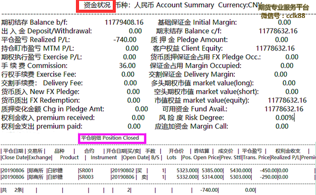
Task: Click the Balance b/f value 11779408.16
Action: click(124, 22)
